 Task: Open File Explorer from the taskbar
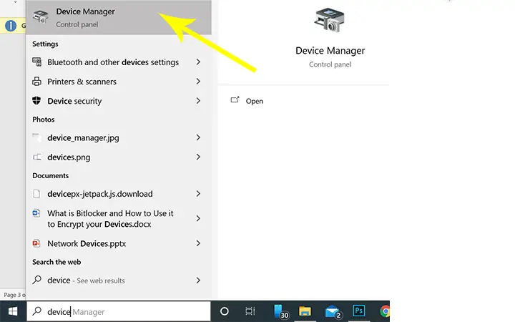pos(305,311)
